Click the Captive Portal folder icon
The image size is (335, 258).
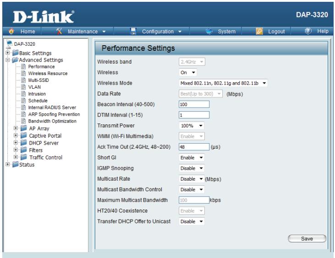click(24, 135)
